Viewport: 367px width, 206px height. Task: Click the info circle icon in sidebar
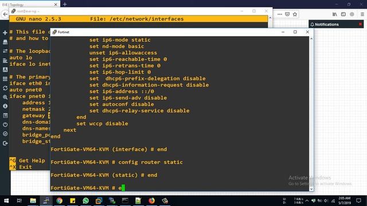click(x=5, y=106)
